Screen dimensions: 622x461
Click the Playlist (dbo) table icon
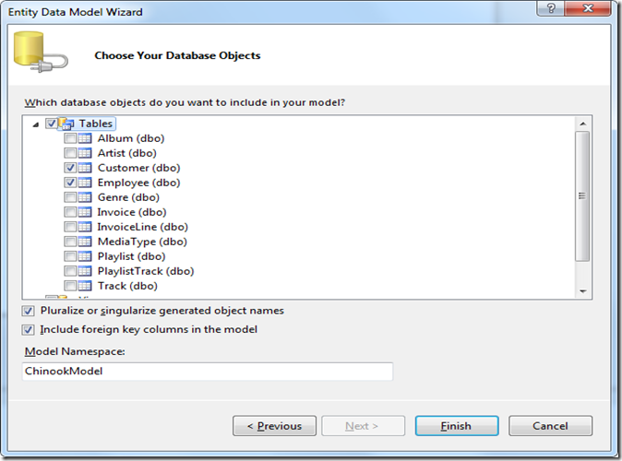tap(87, 256)
